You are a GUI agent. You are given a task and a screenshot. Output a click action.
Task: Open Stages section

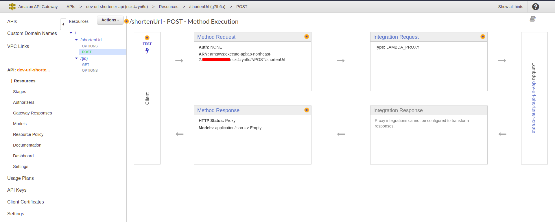tap(19, 92)
